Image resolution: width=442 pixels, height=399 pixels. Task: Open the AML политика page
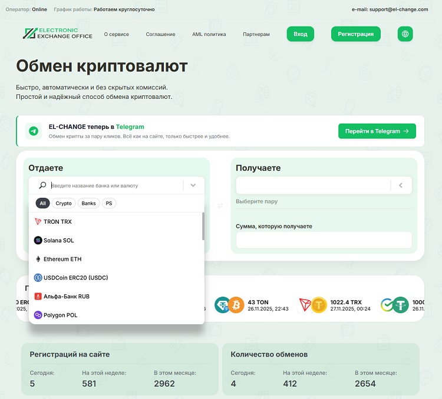(x=209, y=34)
